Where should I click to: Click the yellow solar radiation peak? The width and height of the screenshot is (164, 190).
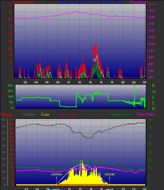80,161
